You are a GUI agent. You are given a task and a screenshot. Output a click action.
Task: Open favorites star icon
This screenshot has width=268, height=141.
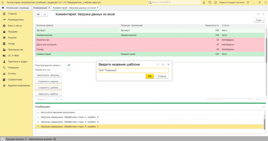(216, 2)
